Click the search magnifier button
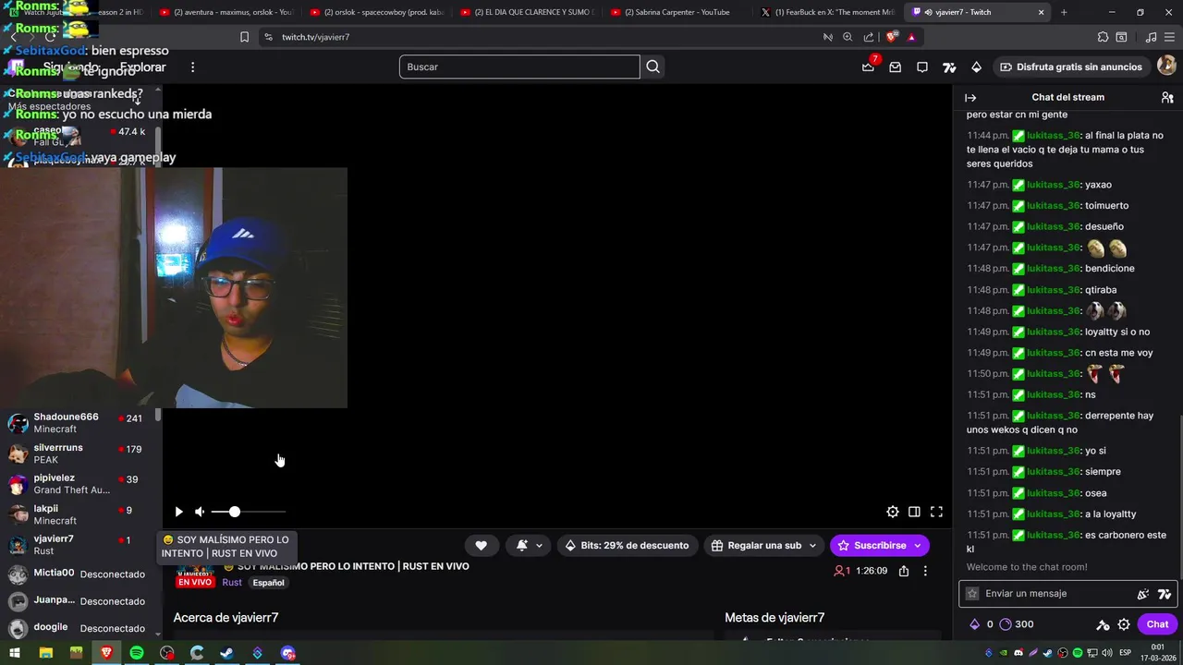Image resolution: width=1183 pixels, height=665 pixels. 653,66
